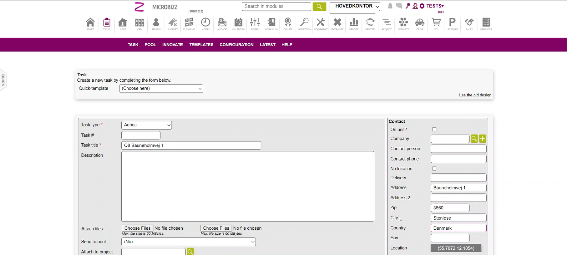Toggle the On unit? checkbox
The width and height of the screenshot is (567, 255).
pyautogui.click(x=434, y=130)
